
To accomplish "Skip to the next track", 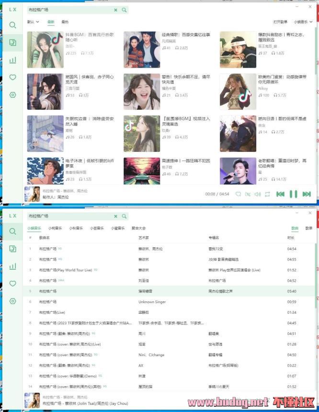I will coord(307,194).
